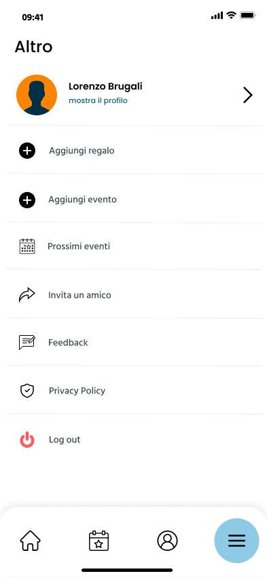Tap the blue hamburger menu button
This screenshot has width=267, height=578.
tap(236, 541)
